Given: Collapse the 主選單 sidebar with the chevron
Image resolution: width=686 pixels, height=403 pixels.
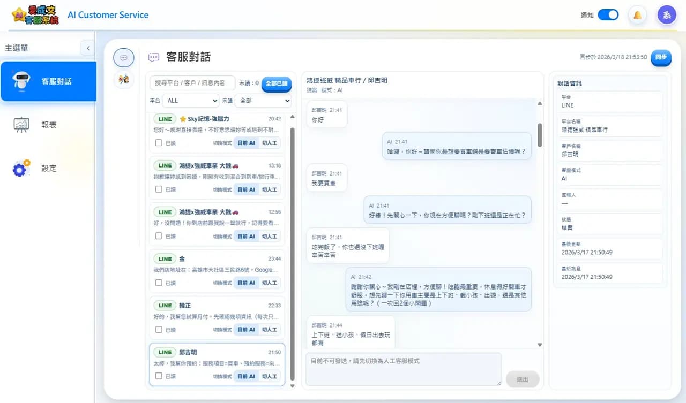Looking at the screenshot, I should (x=88, y=47).
